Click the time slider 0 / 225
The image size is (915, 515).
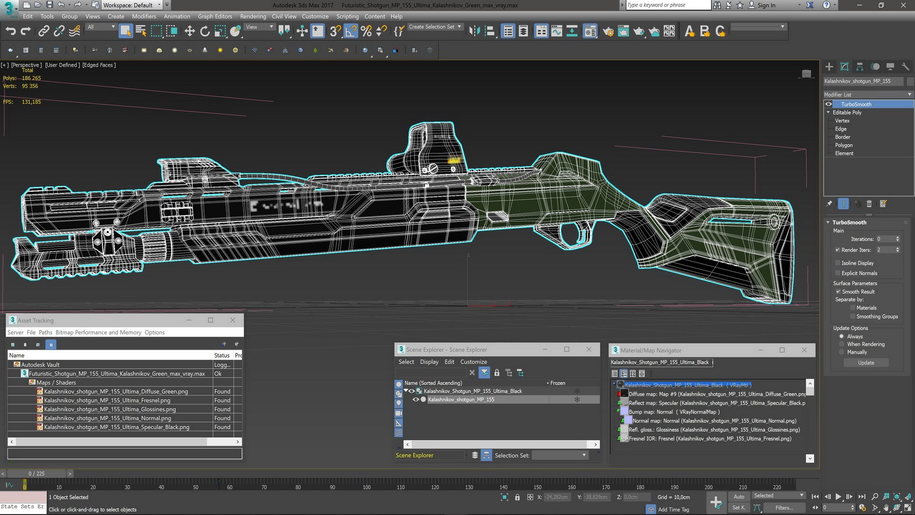(36, 474)
